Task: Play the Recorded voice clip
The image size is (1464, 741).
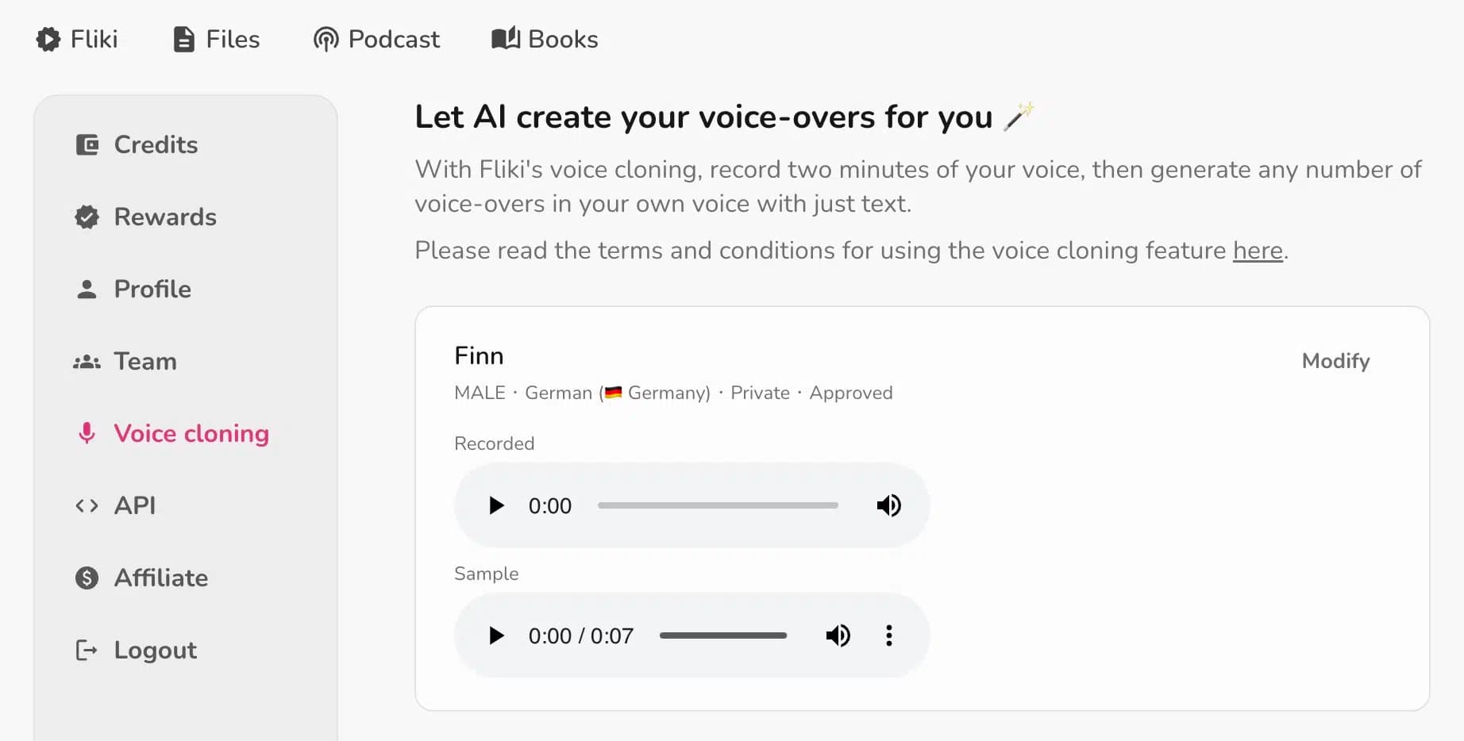Action: pyautogui.click(x=497, y=505)
